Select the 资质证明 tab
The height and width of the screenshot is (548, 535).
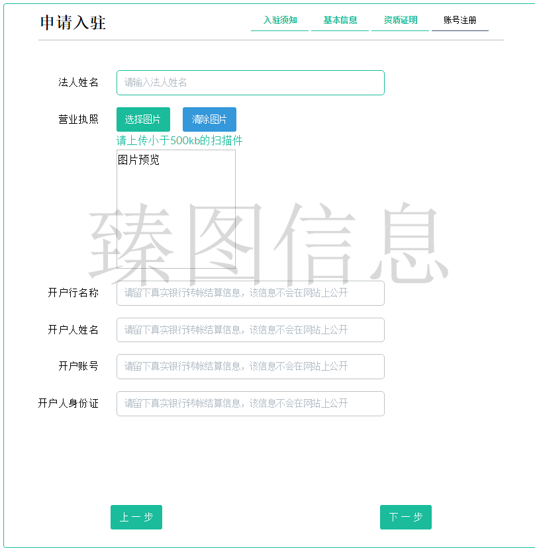click(400, 21)
